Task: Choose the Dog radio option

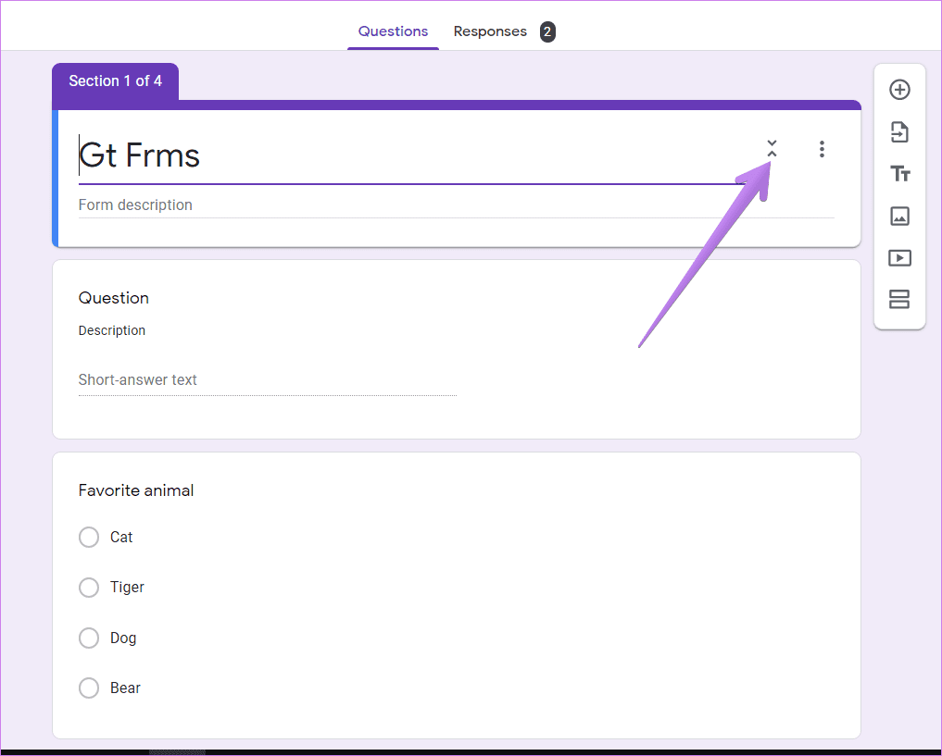Action: tap(89, 638)
